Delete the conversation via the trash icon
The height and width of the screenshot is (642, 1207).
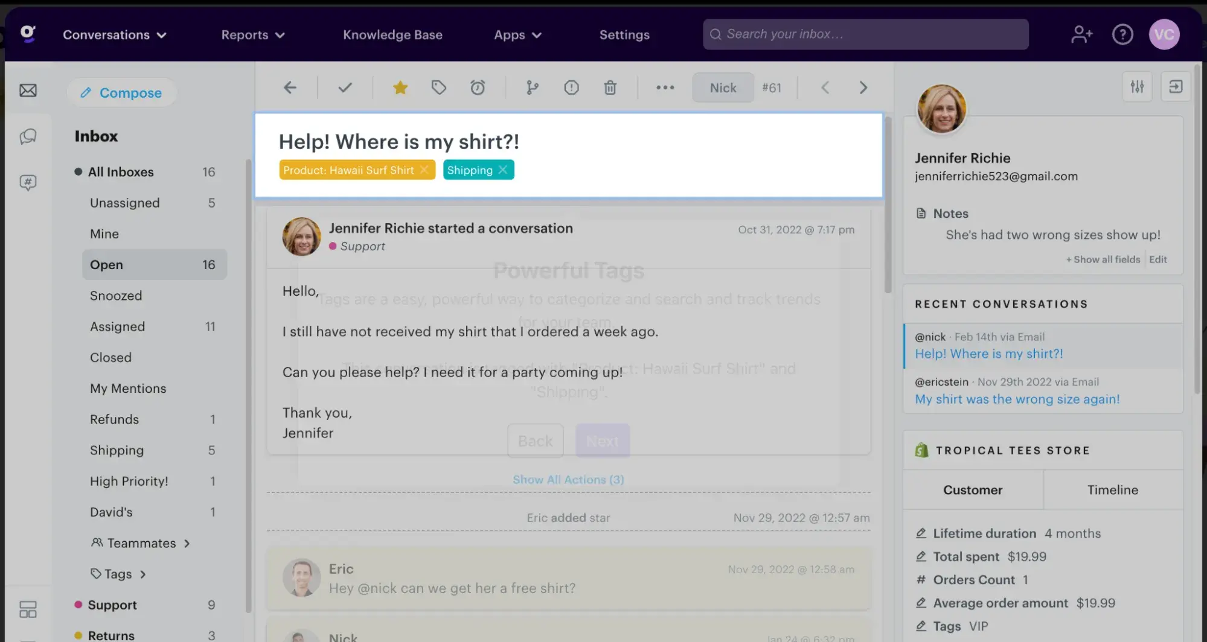[x=610, y=87]
